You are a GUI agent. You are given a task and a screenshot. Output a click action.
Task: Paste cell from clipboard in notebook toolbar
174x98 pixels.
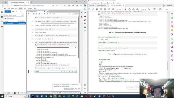pos(39,14)
